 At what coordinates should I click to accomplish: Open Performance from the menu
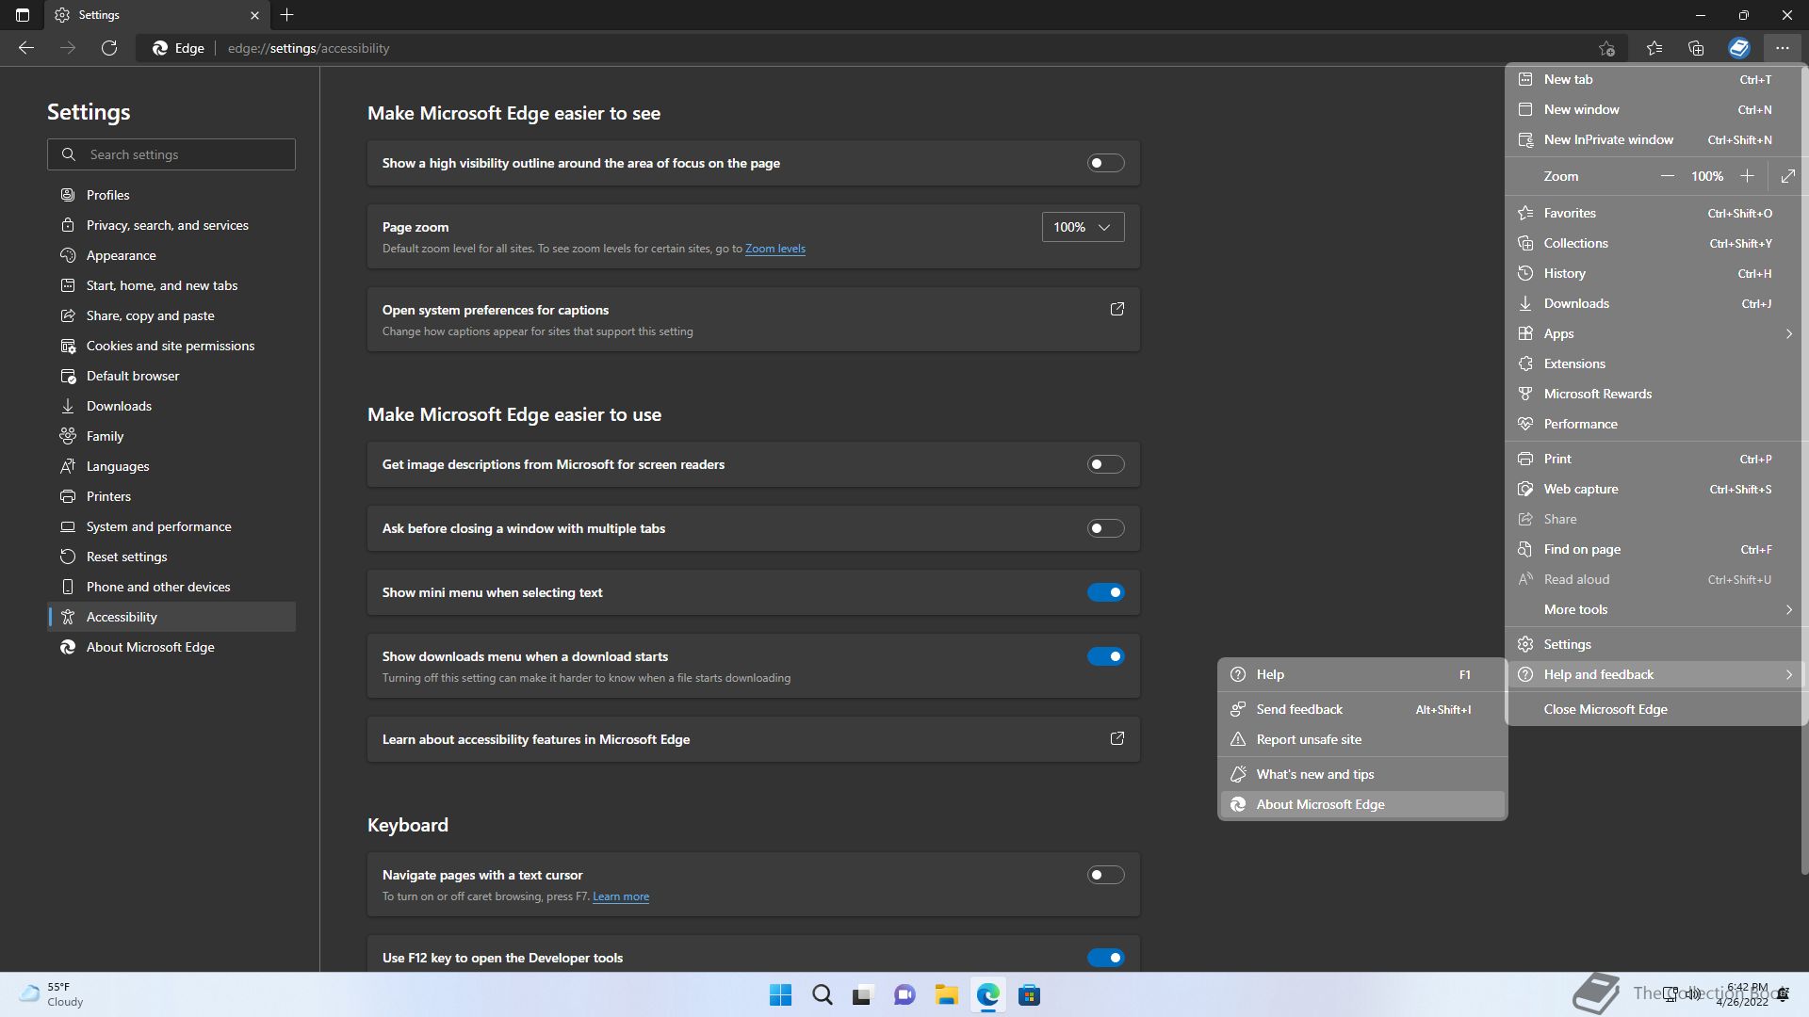click(x=1654, y=424)
